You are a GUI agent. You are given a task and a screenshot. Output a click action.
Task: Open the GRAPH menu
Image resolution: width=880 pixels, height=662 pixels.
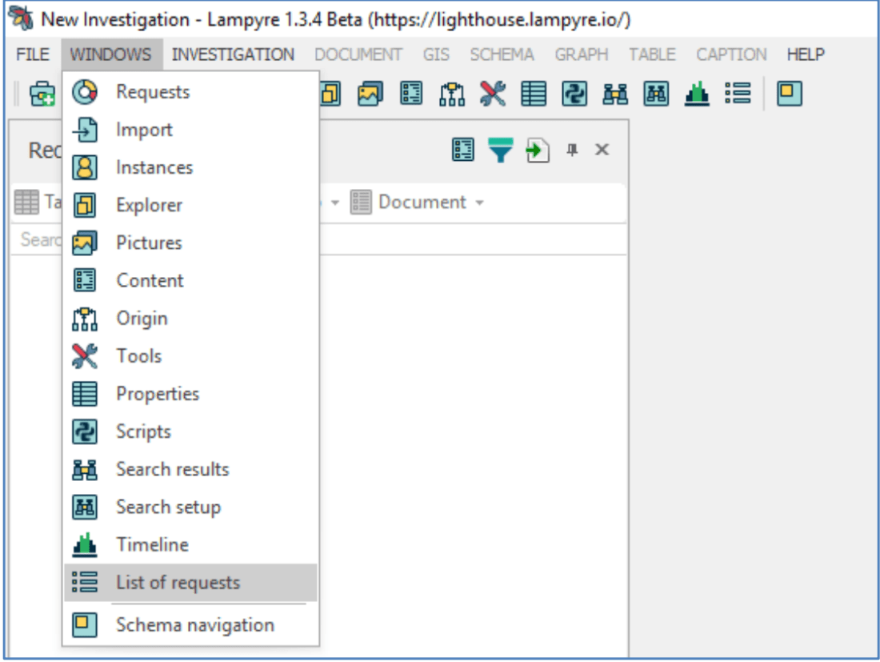coord(582,54)
